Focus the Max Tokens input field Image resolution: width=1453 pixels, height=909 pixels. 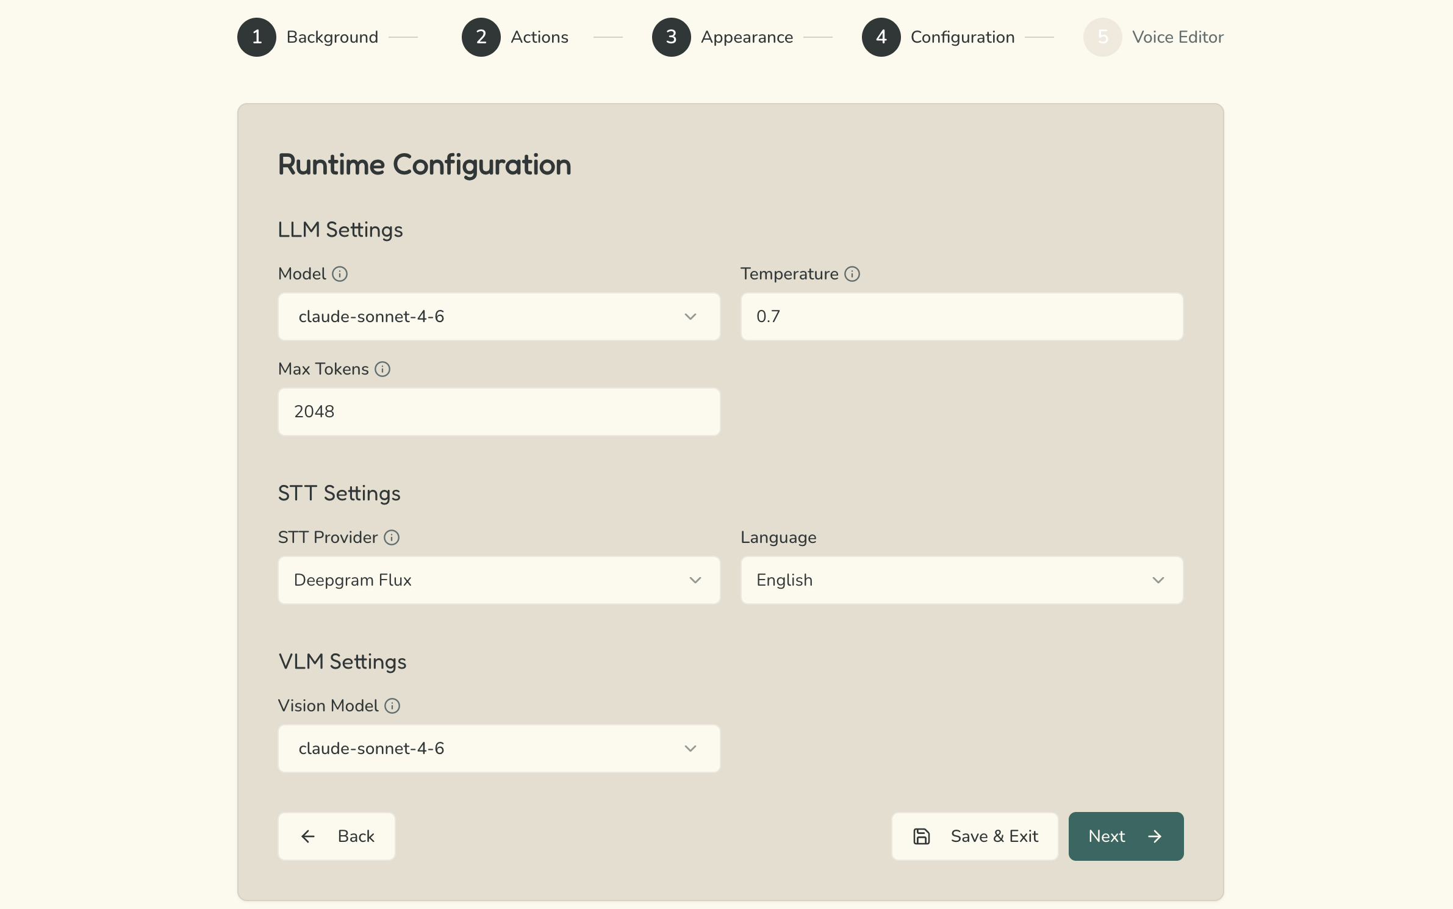tap(498, 412)
